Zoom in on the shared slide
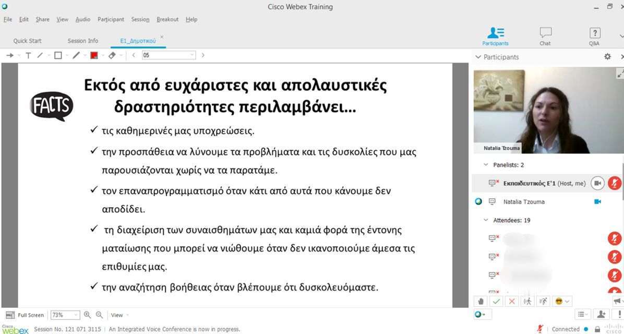Screen dimensions: 624x334 [x=87, y=315]
